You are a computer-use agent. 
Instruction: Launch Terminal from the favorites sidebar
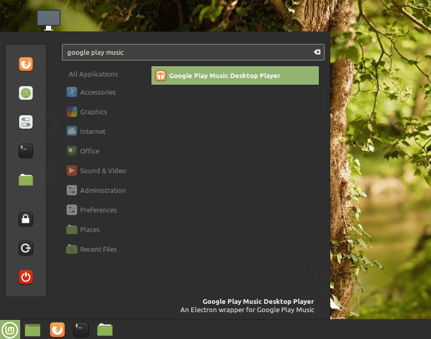(26, 151)
